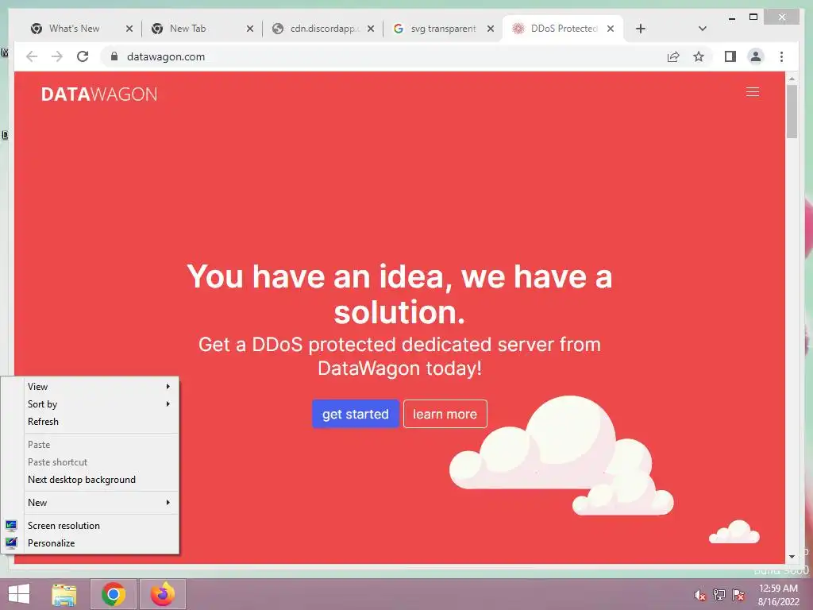Open a new tab with the plus button
This screenshot has width=813, height=610.
pos(641,29)
